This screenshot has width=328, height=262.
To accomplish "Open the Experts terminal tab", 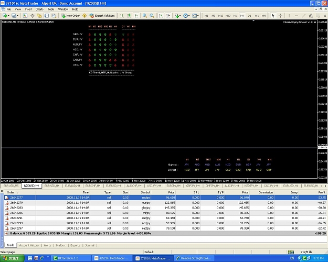I will (75, 245).
